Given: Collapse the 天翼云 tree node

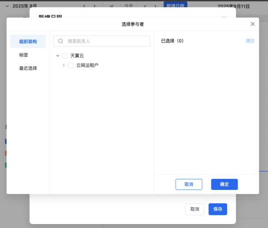Looking at the screenshot, I should 58,56.
